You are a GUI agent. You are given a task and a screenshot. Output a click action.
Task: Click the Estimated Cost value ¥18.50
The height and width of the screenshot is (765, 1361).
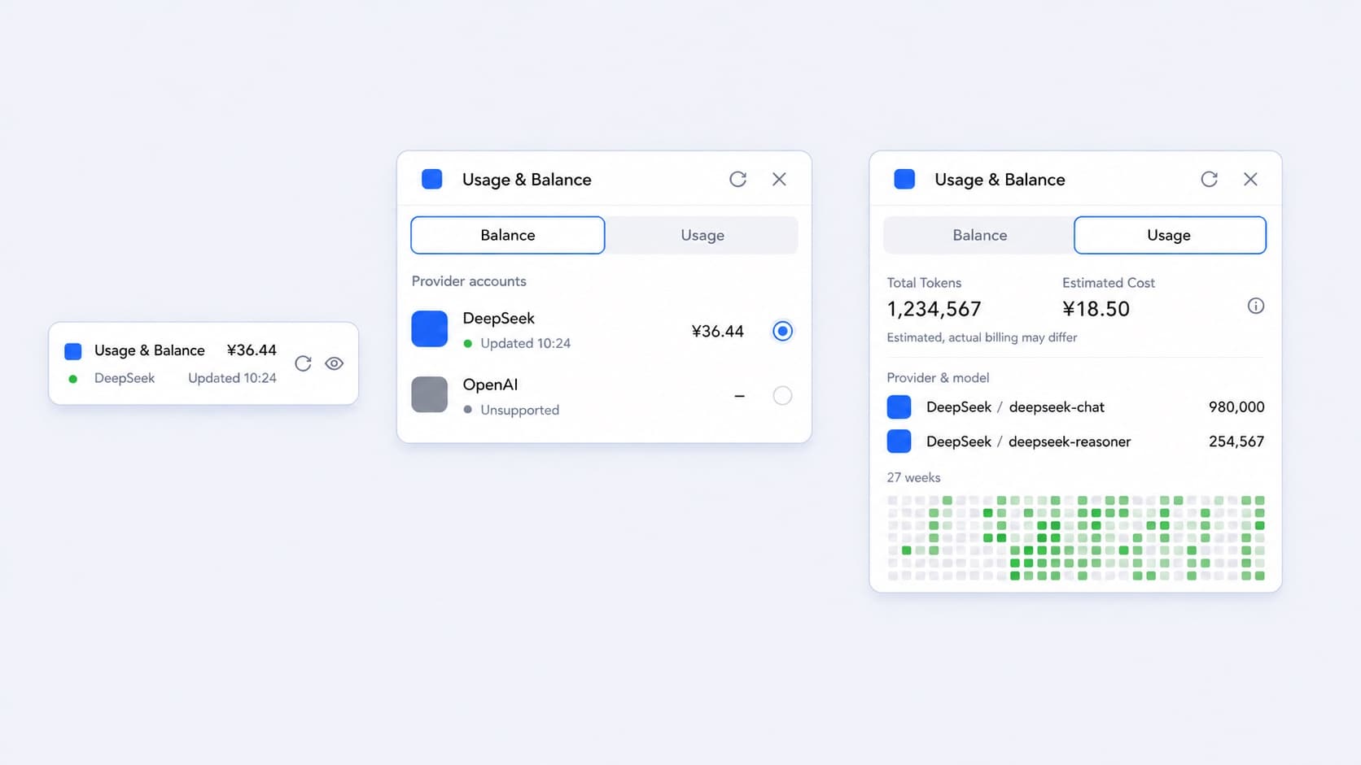click(x=1096, y=309)
